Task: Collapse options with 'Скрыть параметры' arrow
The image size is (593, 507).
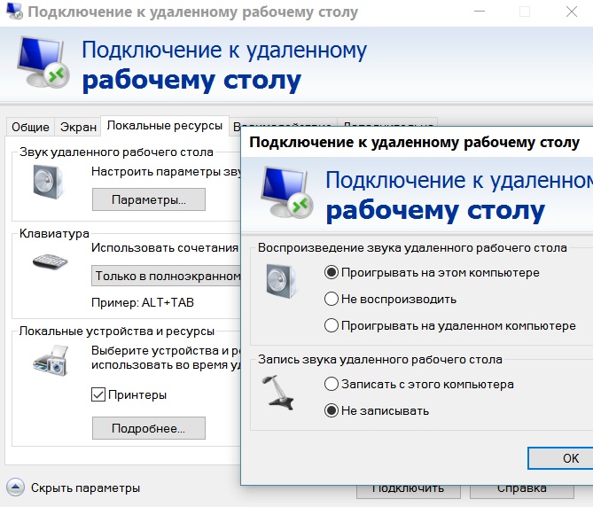Action: [15, 487]
